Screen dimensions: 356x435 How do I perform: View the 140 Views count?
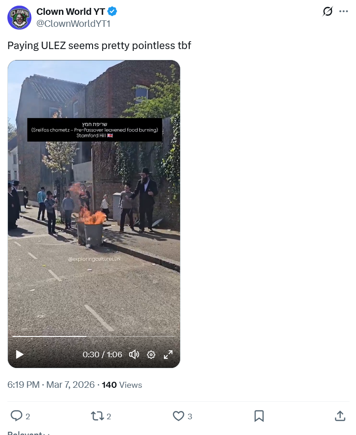(122, 385)
